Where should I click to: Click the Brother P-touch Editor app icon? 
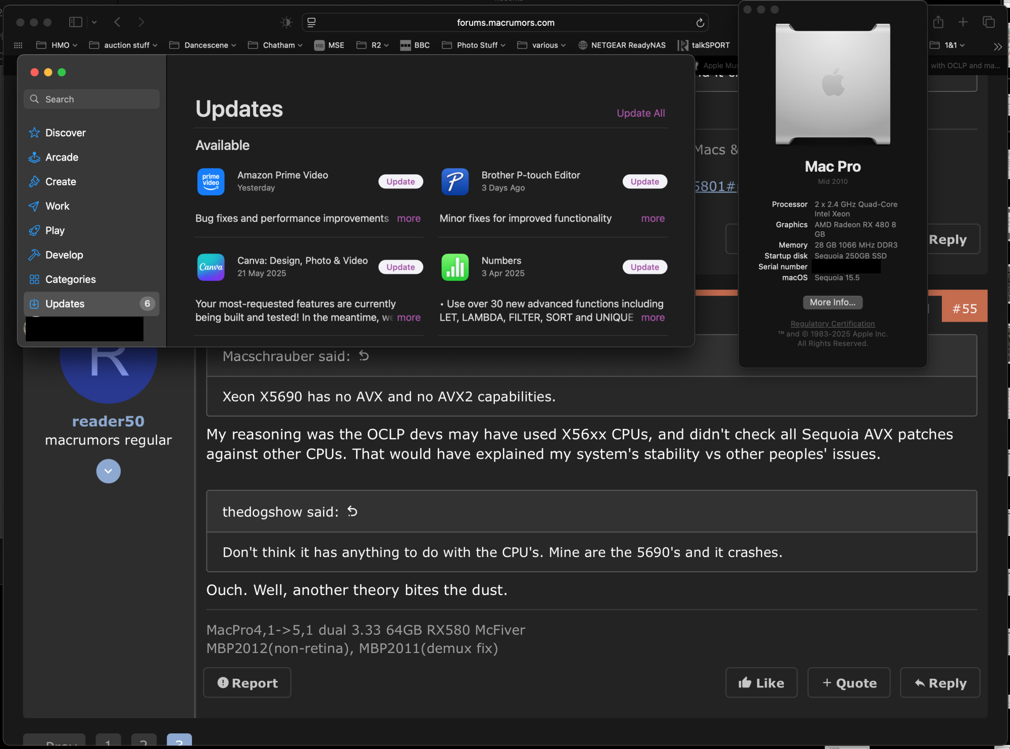(454, 181)
